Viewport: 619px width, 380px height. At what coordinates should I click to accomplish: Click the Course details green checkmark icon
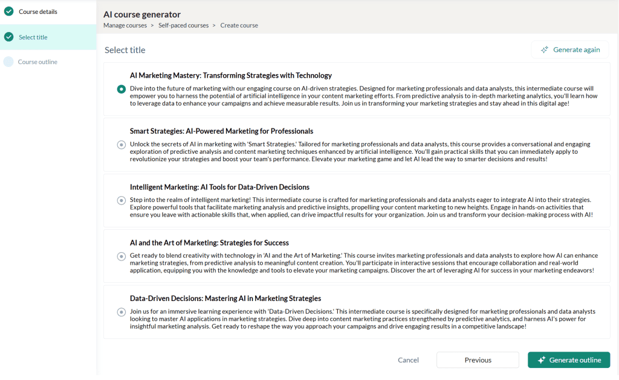pyautogui.click(x=8, y=11)
